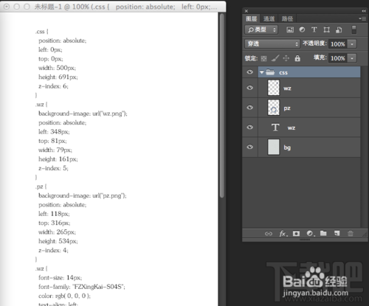369x306 pixels.
Task: Close the layers panel with X
Action: click(246, 11)
